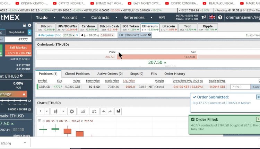Open the order type dropdown next to Stop Market

pyautogui.click(x=29, y=32)
